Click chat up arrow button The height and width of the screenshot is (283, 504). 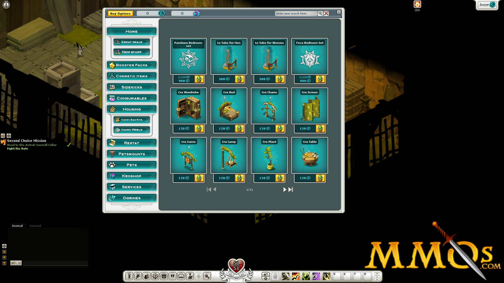[x=4, y=252]
